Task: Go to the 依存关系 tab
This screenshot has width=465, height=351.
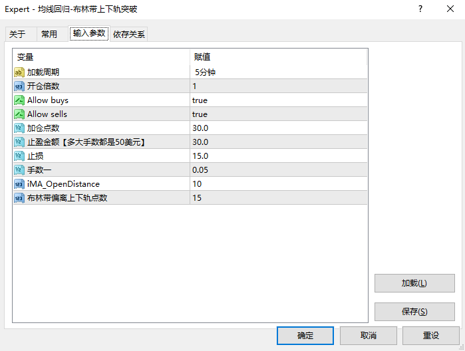Action: (x=129, y=35)
